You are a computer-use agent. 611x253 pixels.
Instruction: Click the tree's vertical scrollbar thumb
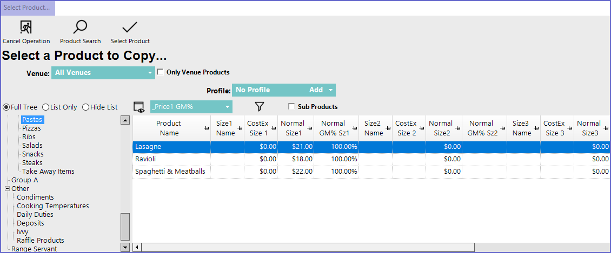(125, 227)
